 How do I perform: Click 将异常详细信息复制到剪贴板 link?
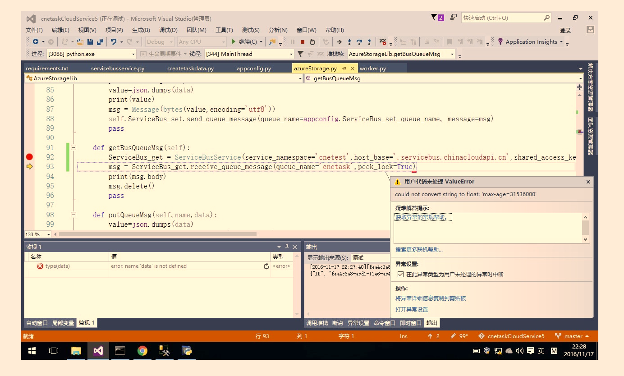[431, 298]
